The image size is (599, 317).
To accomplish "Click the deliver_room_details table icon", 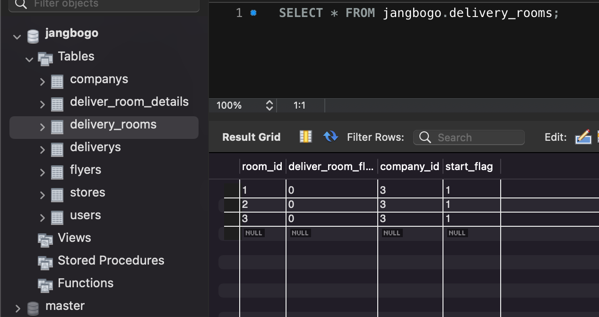I will coord(57,104).
